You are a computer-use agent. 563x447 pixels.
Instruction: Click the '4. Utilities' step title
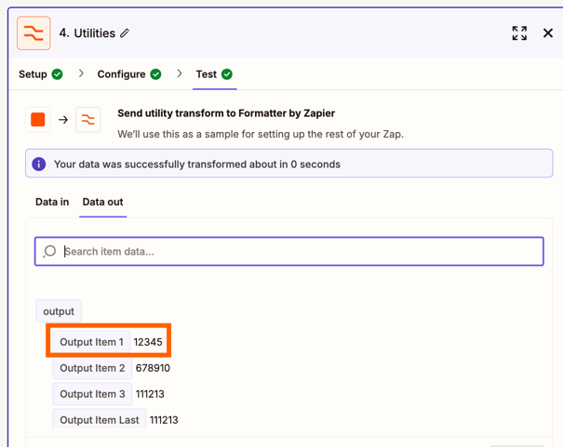[87, 33]
